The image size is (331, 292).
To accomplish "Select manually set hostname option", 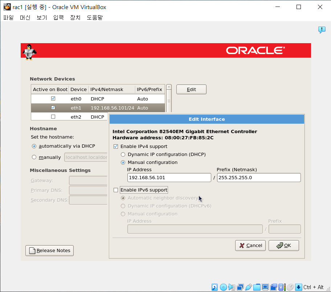I will click(34, 157).
